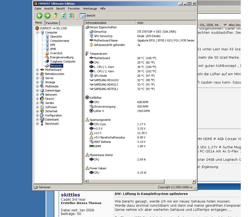Screen dimensions: 248x217
Task: Open the skittles user profile link
Action: [x=70, y=195]
